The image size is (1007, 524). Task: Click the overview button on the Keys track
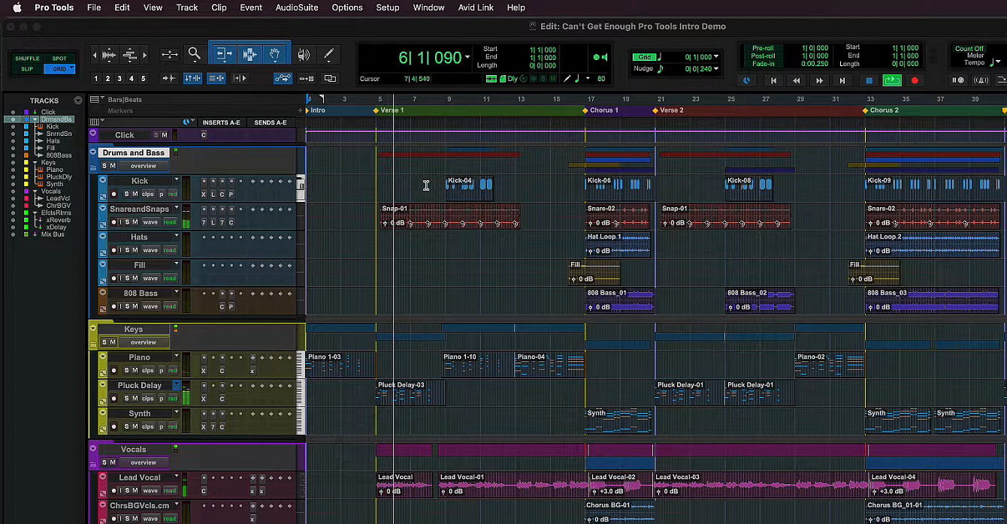[143, 342]
